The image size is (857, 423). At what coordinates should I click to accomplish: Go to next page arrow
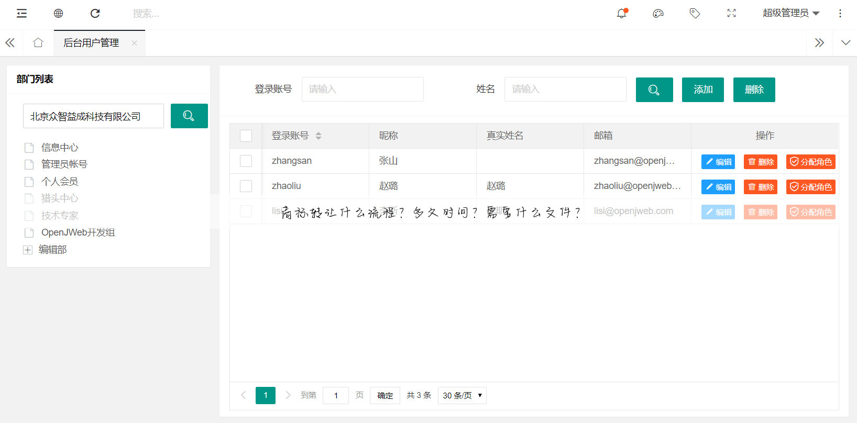tap(288, 395)
